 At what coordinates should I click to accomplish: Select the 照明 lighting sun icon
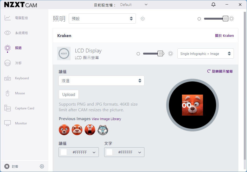(x=8, y=48)
